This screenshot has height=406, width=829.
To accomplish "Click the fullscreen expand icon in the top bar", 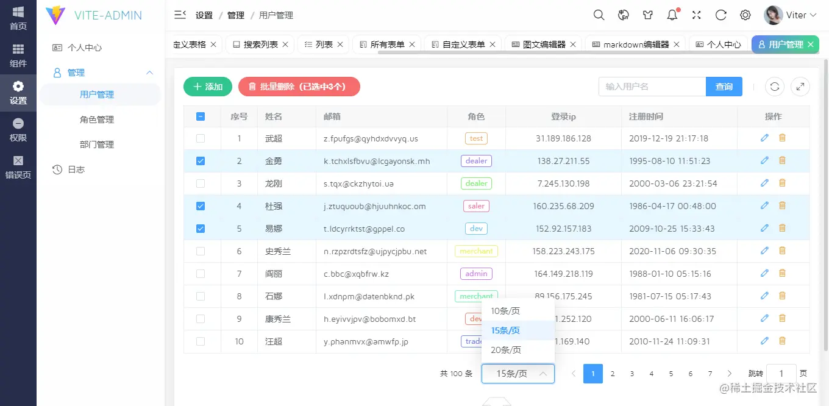I will click(696, 15).
